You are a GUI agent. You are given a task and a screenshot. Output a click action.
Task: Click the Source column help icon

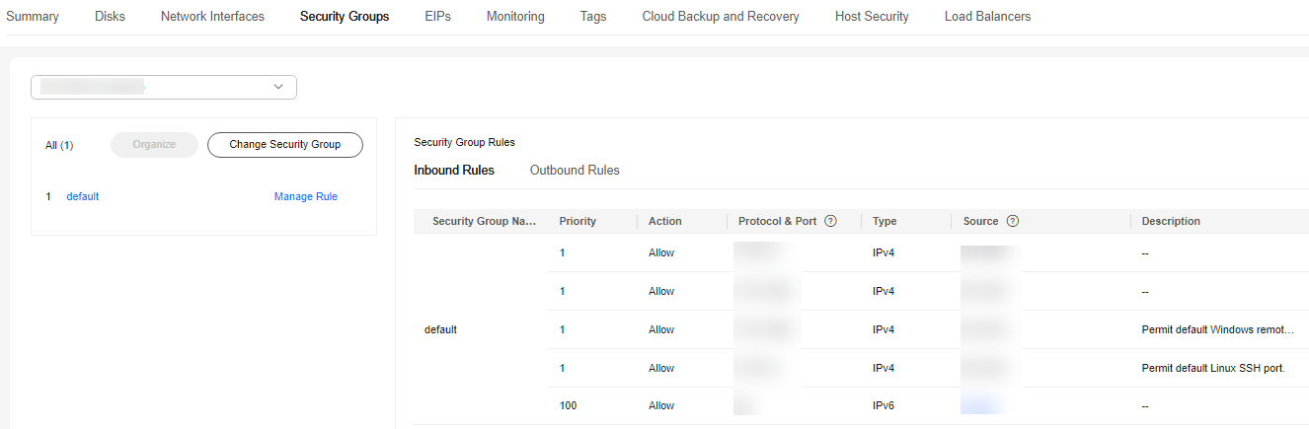point(1012,221)
